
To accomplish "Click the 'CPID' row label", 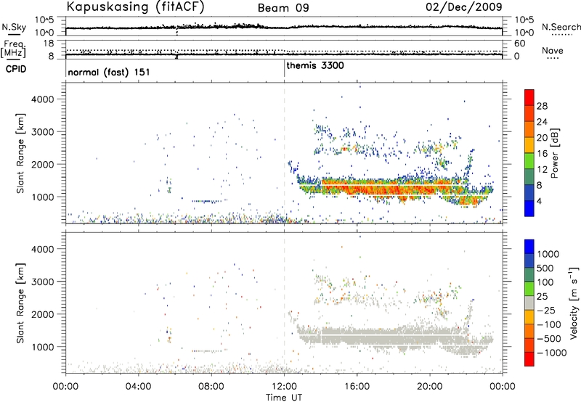I will tap(16, 69).
